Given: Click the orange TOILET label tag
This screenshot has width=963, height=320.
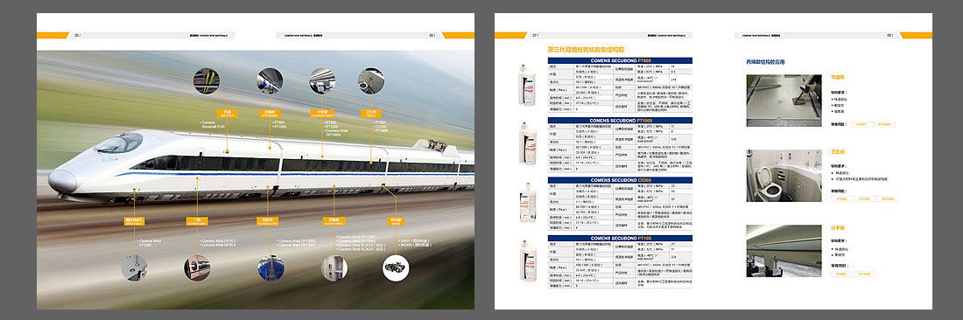Looking at the screenshot, I should (371, 114).
